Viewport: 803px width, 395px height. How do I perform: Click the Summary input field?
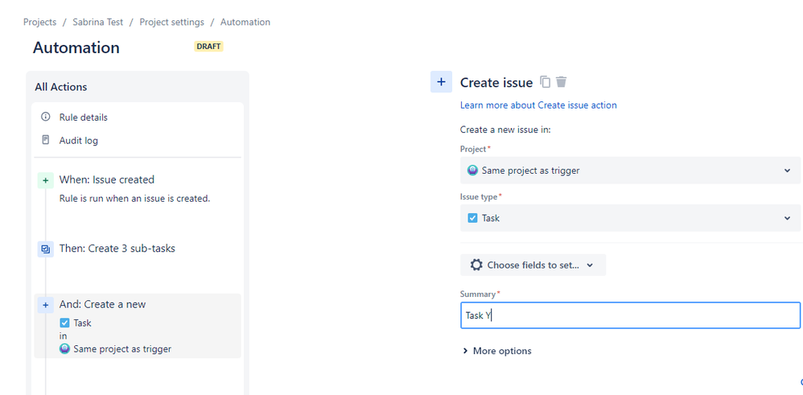(630, 315)
